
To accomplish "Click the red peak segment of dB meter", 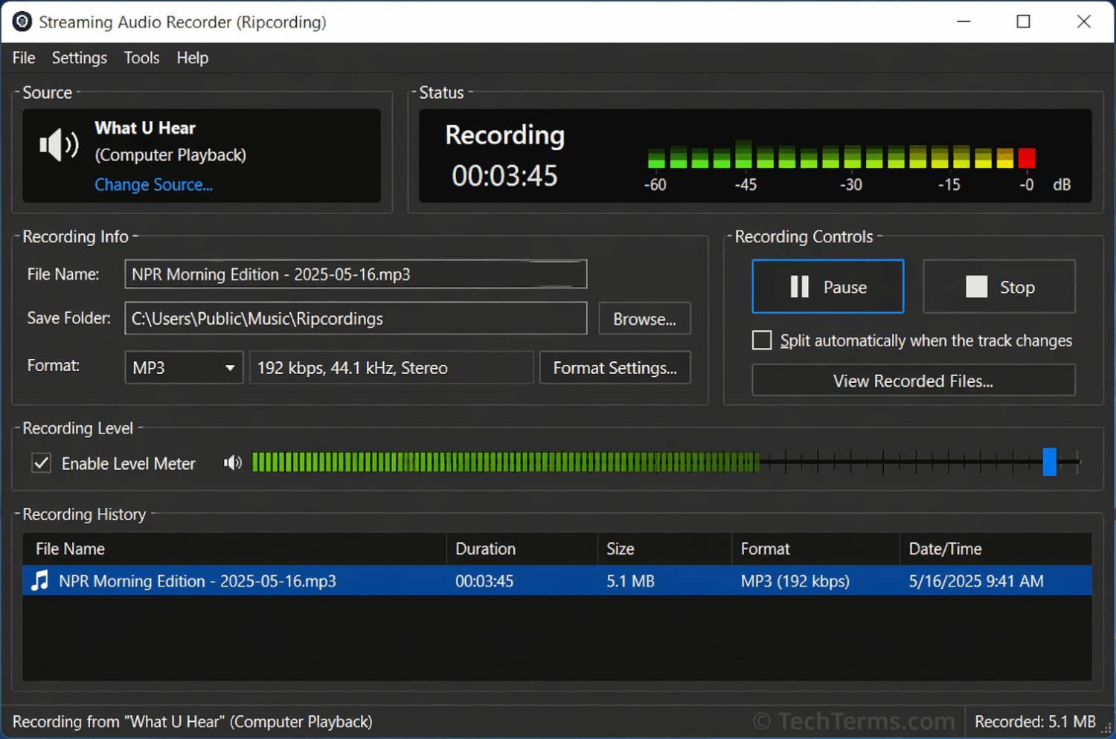I will tap(1027, 158).
